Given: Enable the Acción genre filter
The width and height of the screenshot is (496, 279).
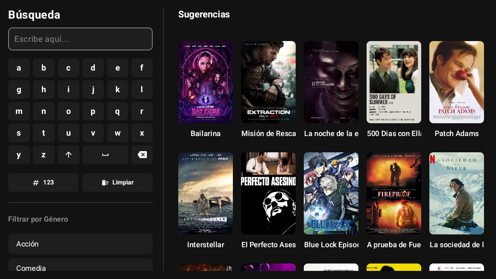Looking at the screenshot, I should pyautogui.click(x=80, y=244).
